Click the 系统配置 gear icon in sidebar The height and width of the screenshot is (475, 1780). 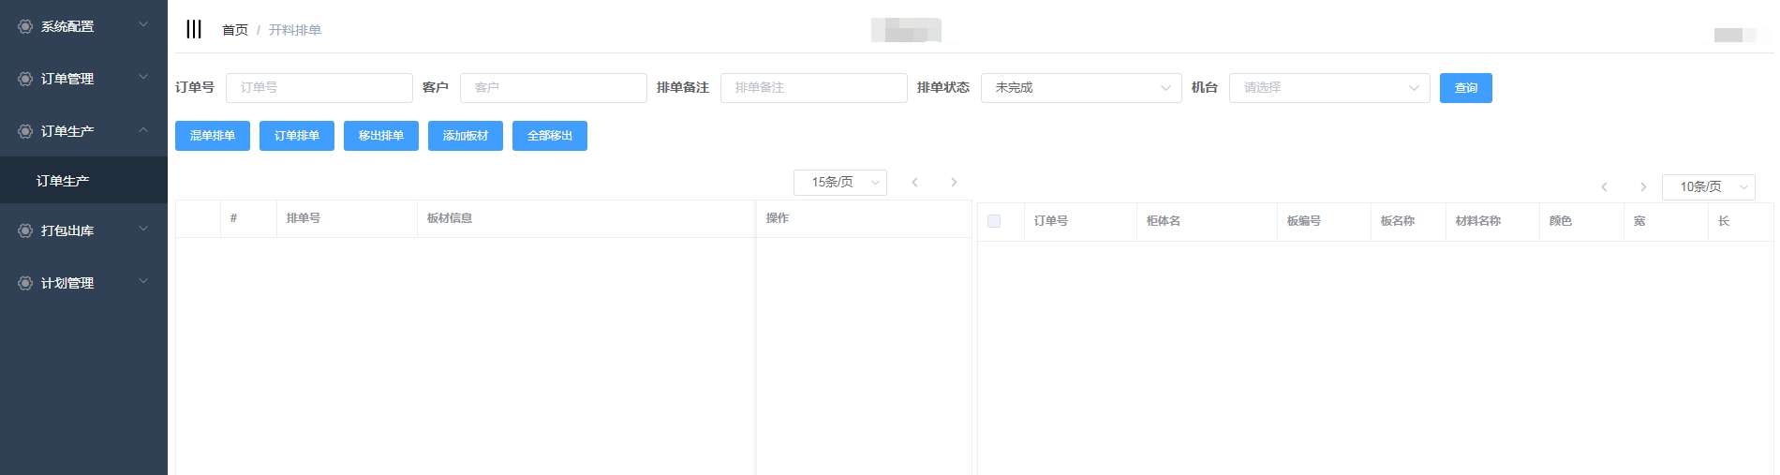(25, 26)
